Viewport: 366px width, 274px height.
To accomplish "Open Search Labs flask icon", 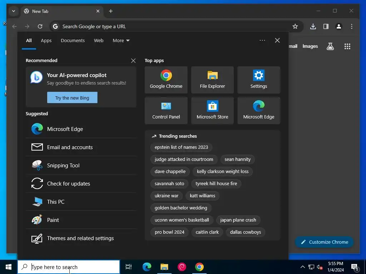I will 330,46.
